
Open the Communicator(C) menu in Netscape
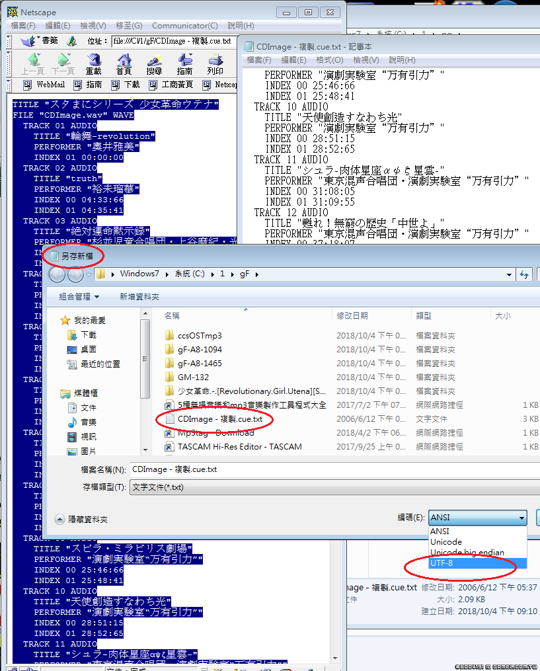(184, 26)
